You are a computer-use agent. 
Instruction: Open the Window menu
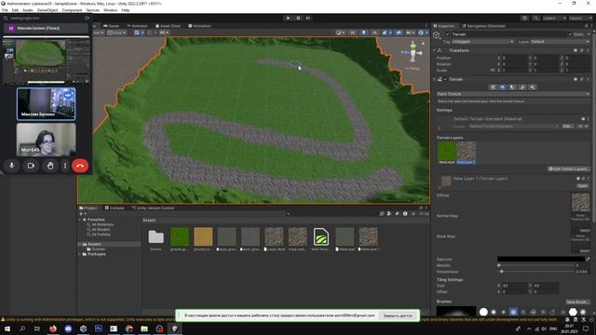[x=110, y=10]
